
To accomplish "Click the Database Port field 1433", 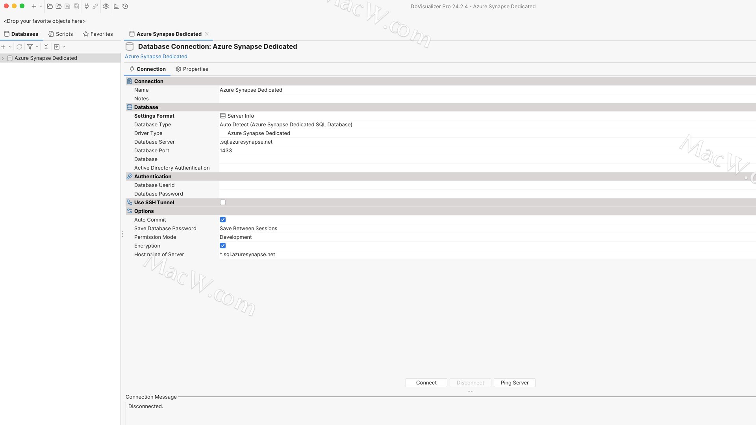I will (487, 150).
